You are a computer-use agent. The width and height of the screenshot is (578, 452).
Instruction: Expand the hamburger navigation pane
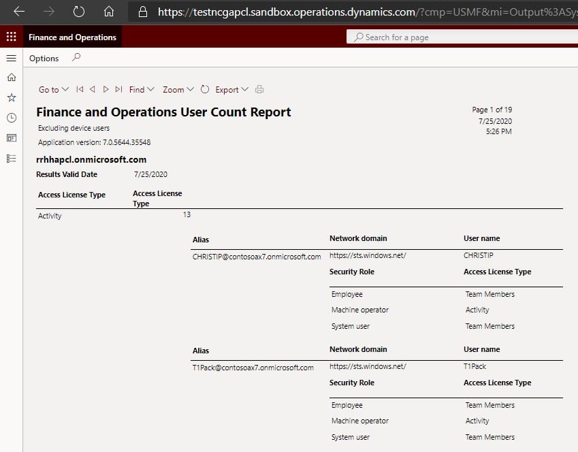point(11,59)
